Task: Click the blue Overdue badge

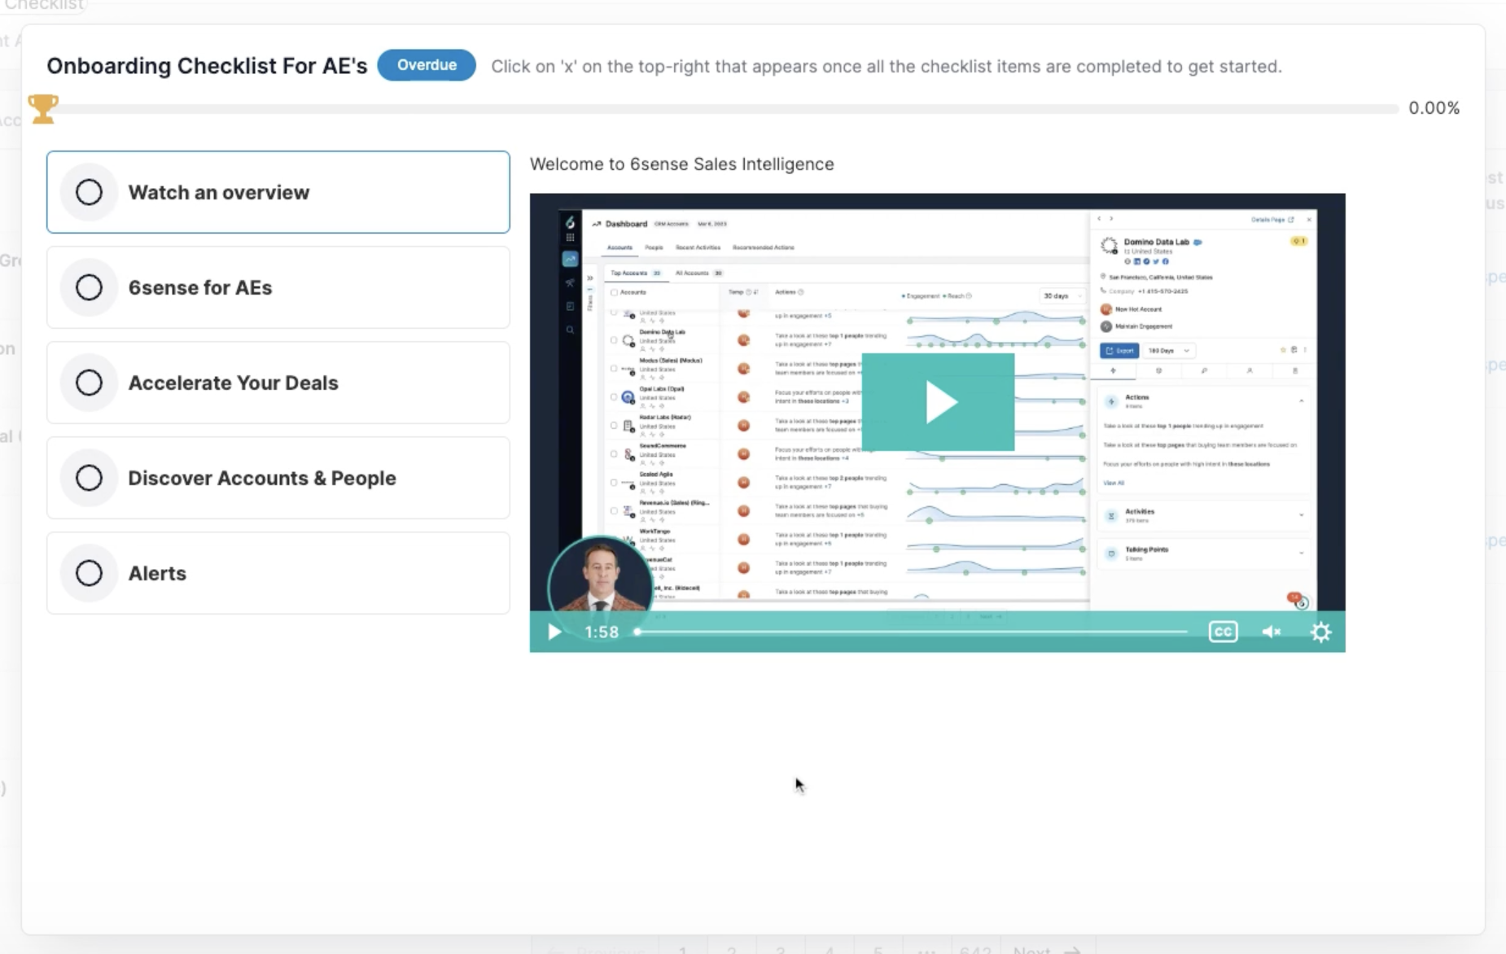Action: click(x=427, y=65)
